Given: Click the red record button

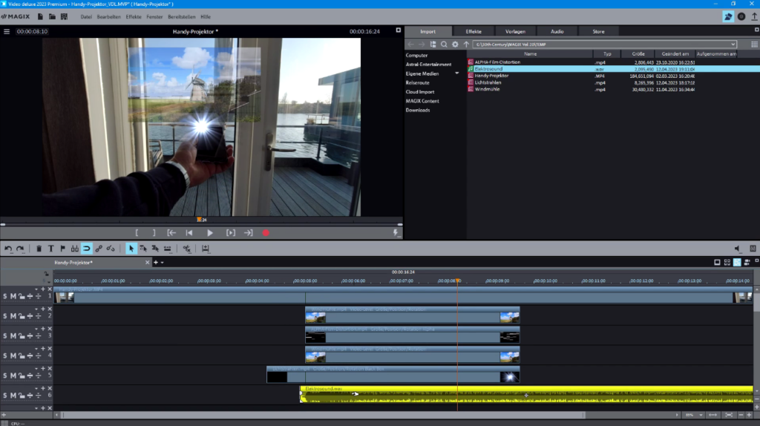Looking at the screenshot, I should [266, 233].
